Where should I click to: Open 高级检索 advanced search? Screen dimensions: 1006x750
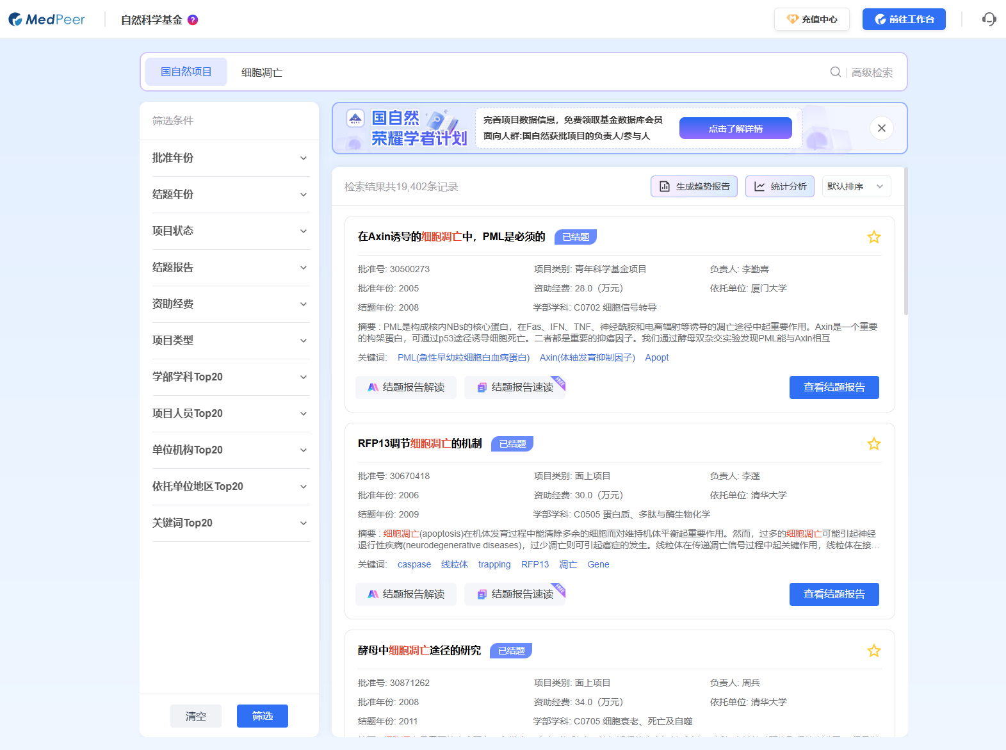tap(872, 72)
